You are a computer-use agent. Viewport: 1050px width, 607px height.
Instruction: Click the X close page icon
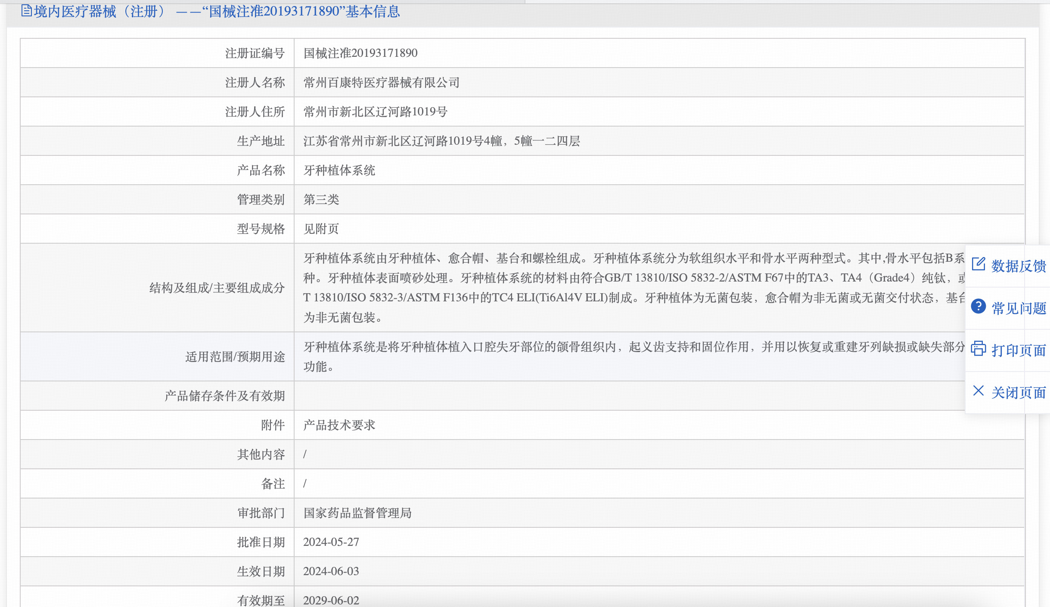[978, 391]
